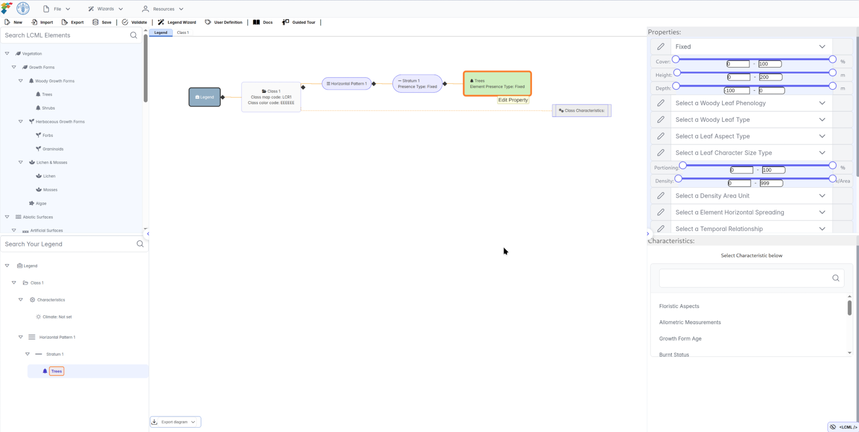Click pencil icon beside Leaf Aspect Type

point(661,136)
